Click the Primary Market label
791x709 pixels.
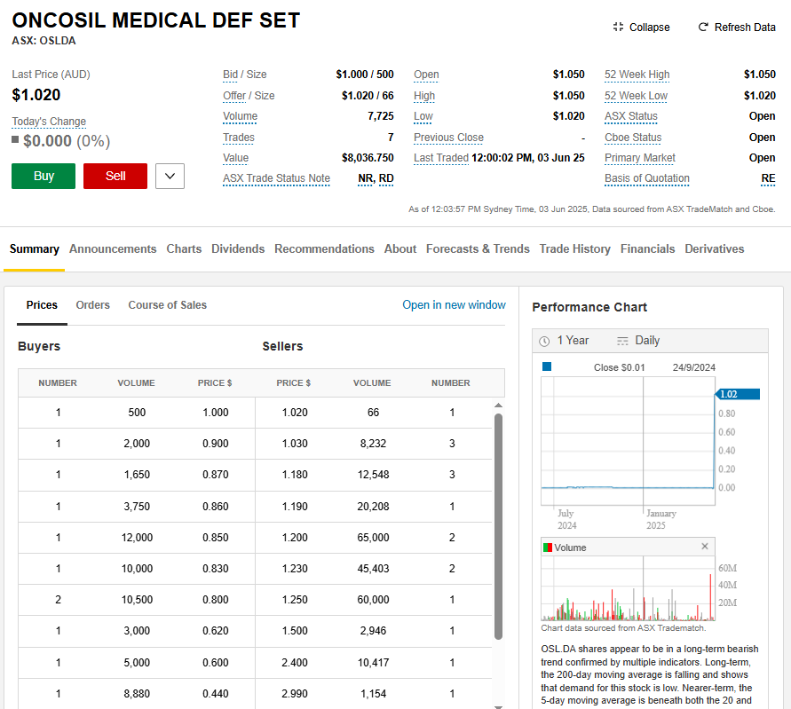coord(640,158)
